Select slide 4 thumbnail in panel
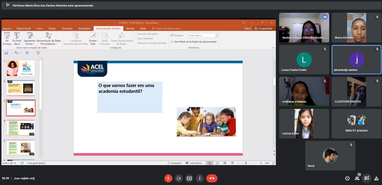This screenshot has width=382, height=185. 21,128
